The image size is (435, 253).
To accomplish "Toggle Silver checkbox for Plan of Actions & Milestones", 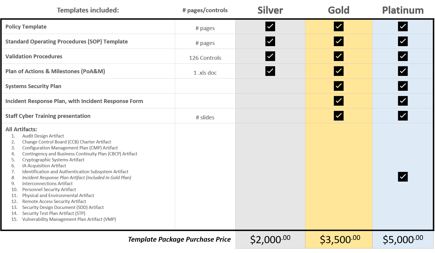I will click(270, 71).
